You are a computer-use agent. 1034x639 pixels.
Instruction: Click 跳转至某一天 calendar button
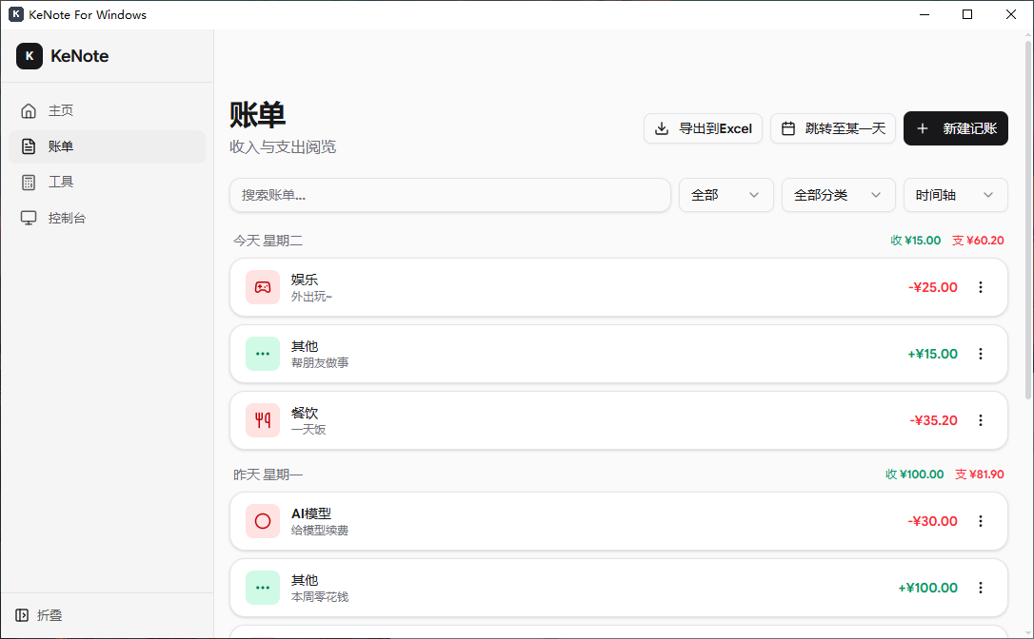[833, 128]
